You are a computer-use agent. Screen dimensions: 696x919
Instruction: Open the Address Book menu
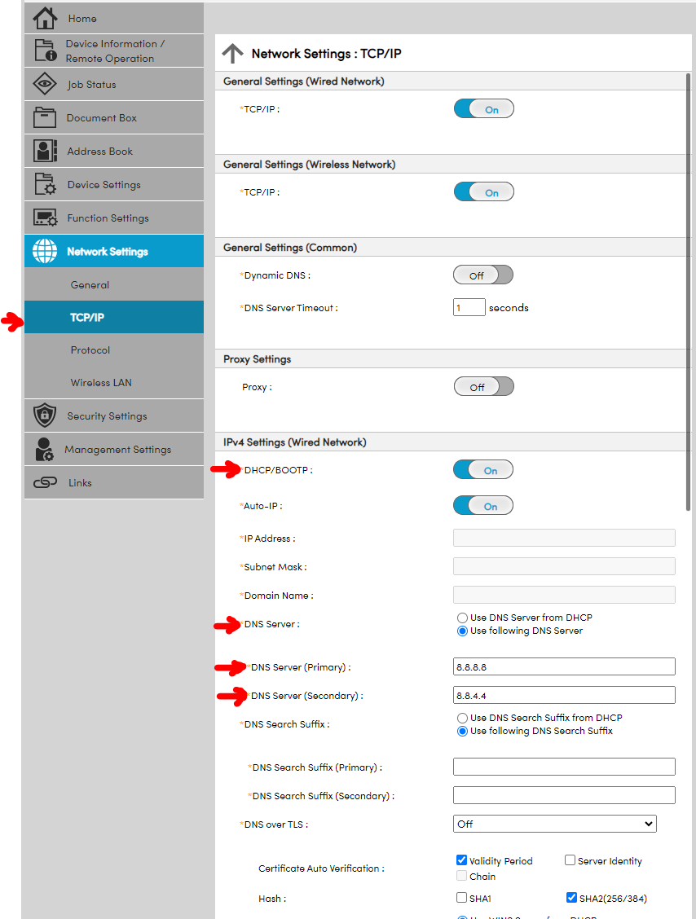114,151
